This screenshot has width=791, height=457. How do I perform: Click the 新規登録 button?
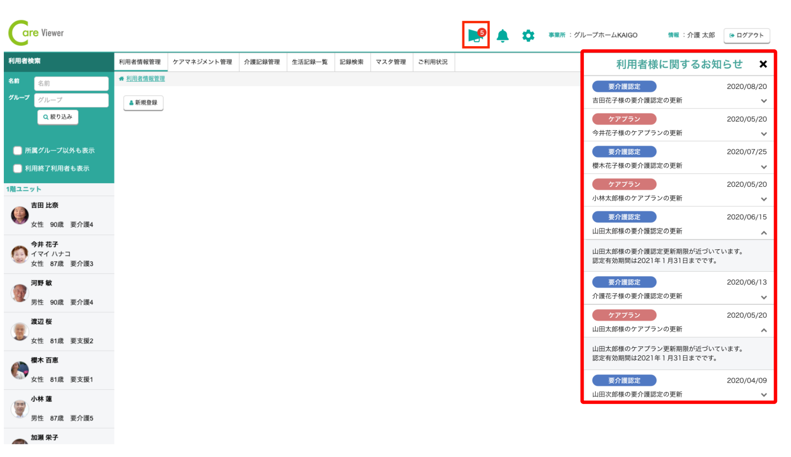click(x=143, y=103)
